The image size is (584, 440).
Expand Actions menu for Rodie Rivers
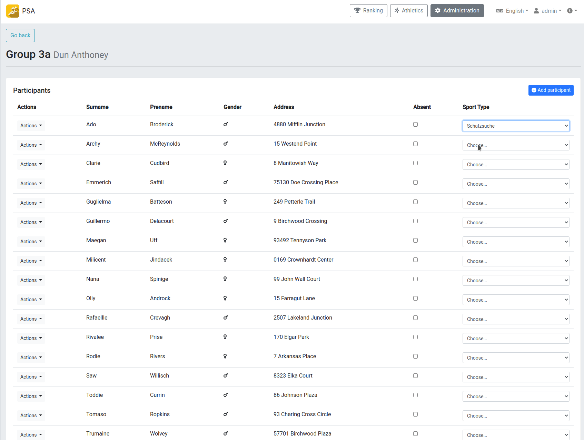(31, 358)
